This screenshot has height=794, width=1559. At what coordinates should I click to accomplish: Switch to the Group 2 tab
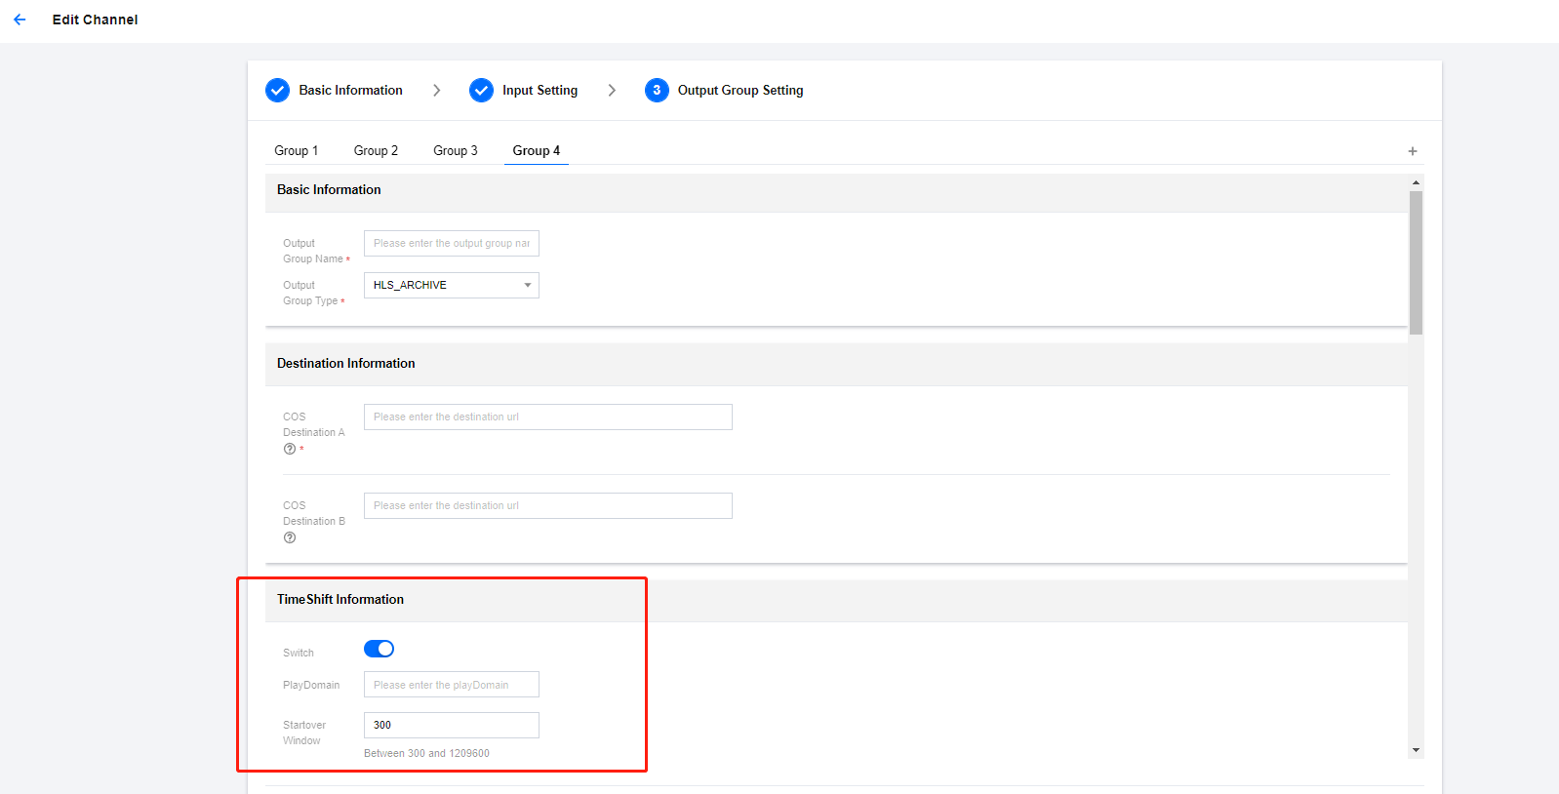tap(376, 151)
